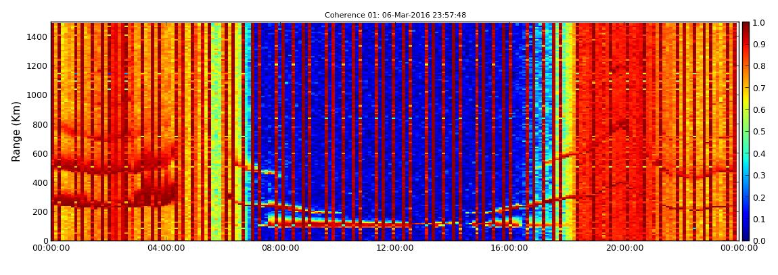Click the 1400 range tick label
Image resolution: width=778 pixels, height=275 pixels.
click(x=37, y=36)
